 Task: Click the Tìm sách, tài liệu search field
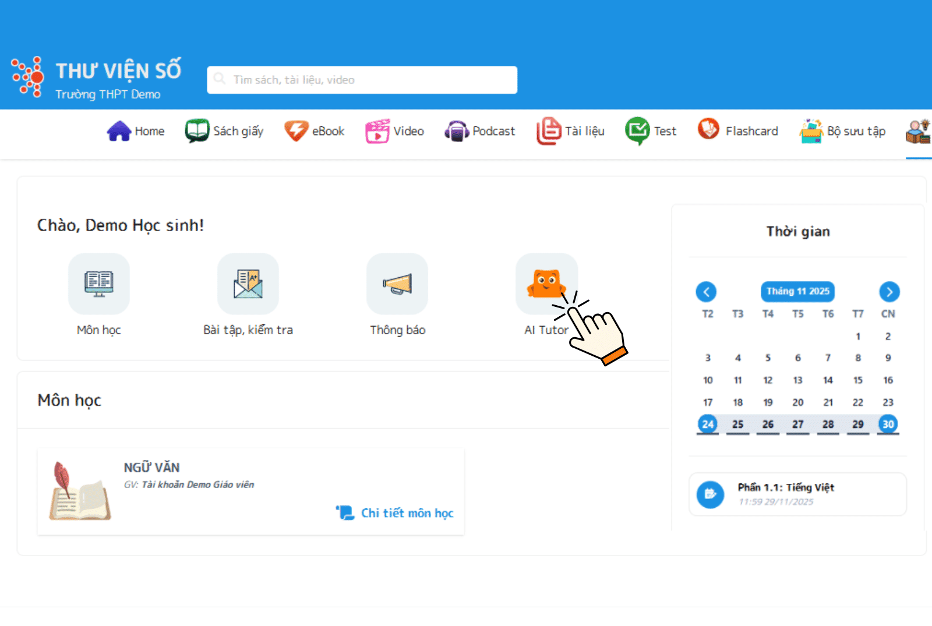[362, 80]
